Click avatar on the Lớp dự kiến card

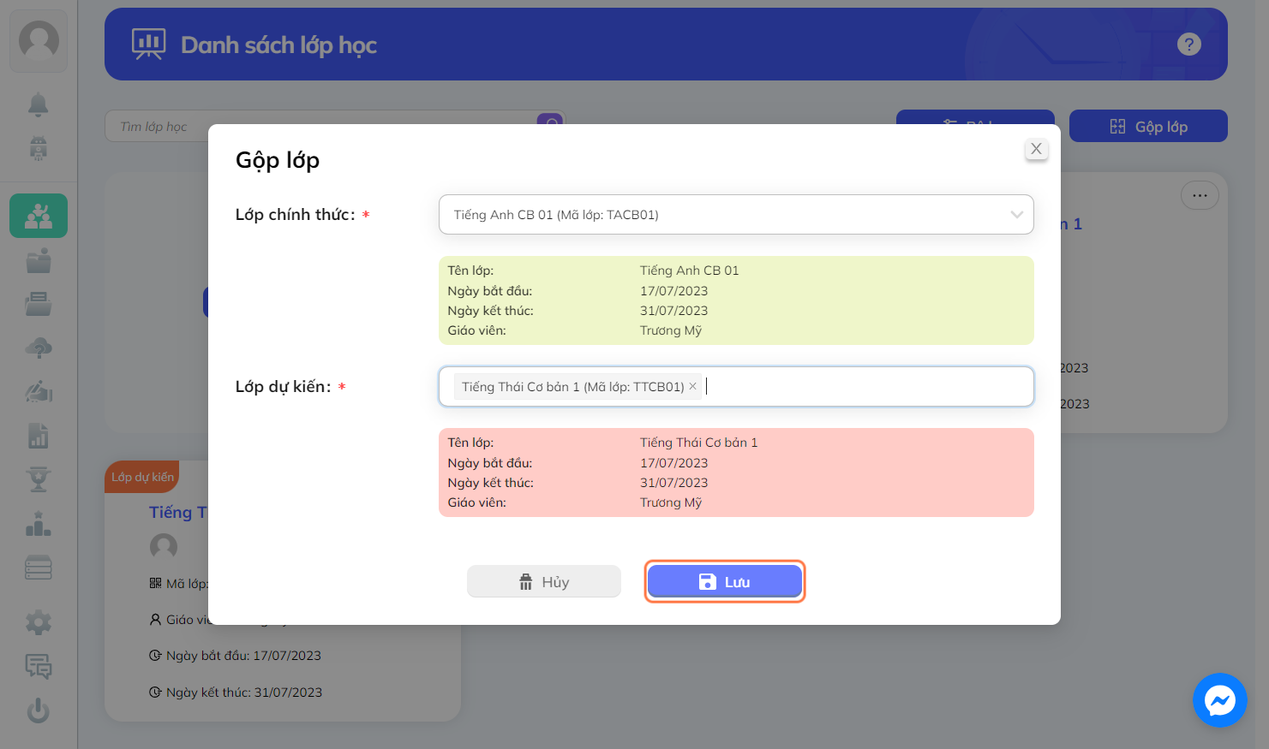coord(164,546)
